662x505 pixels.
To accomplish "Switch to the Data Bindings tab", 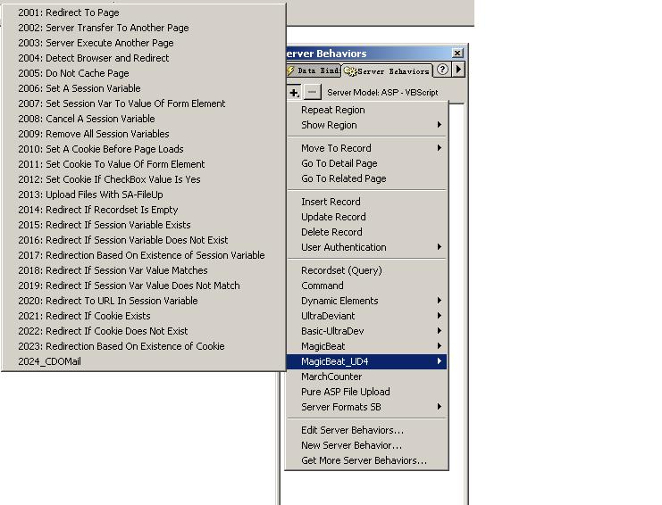I will [x=313, y=70].
